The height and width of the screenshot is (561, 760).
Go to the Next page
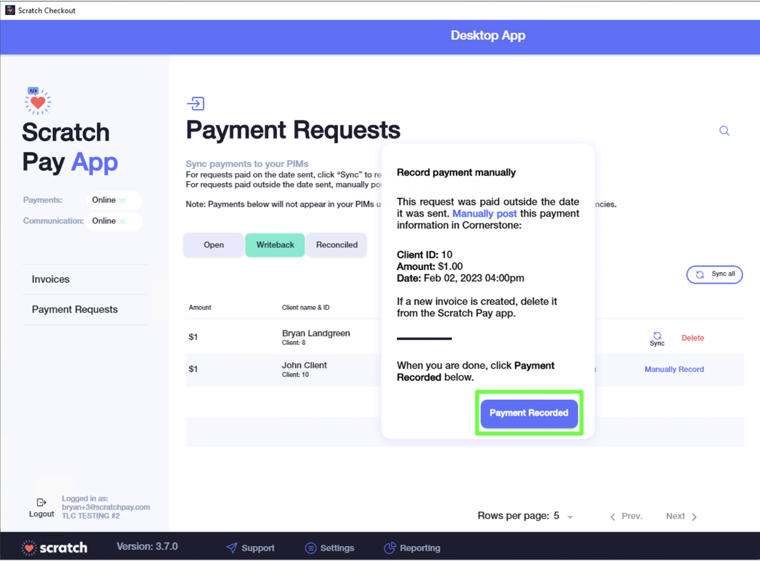(681, 516)
